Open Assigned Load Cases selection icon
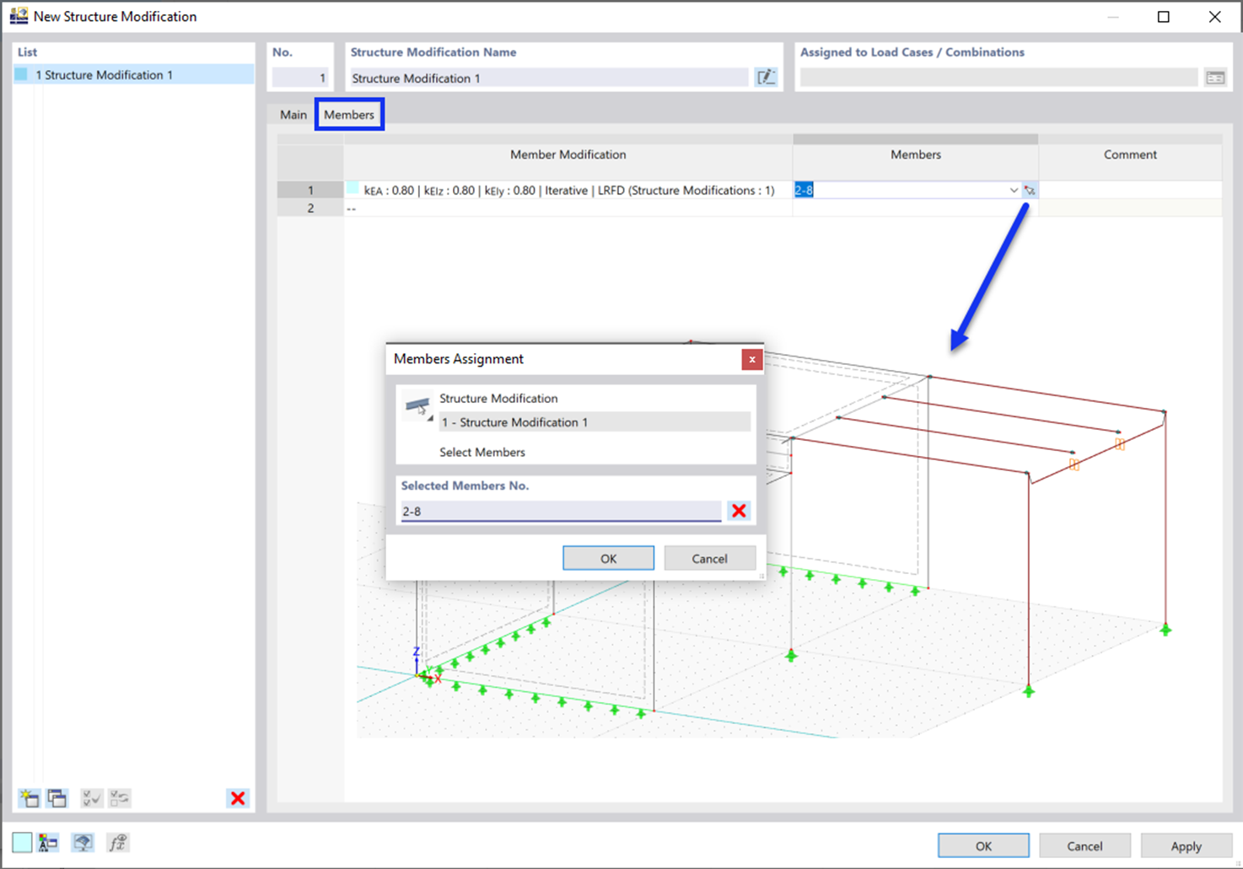Viewport: 1243px width, 869px height. tap(1215, 77)
